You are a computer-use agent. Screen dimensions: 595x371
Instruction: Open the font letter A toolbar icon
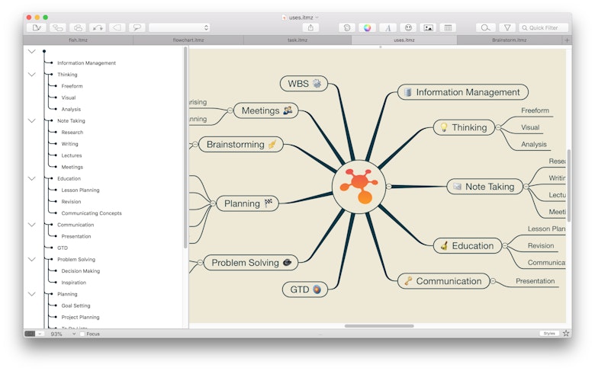click(x=388, y=27)
